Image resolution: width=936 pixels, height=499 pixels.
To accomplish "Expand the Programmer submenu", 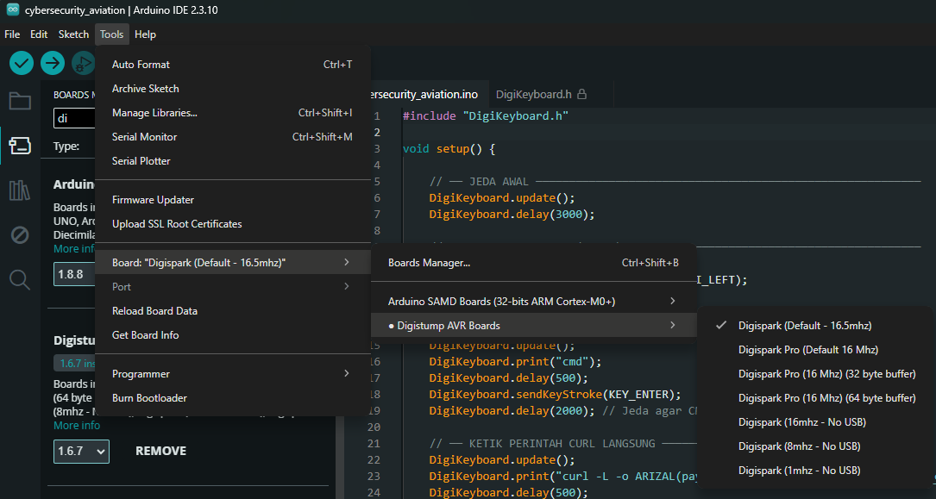I will [x=233, y=374].
